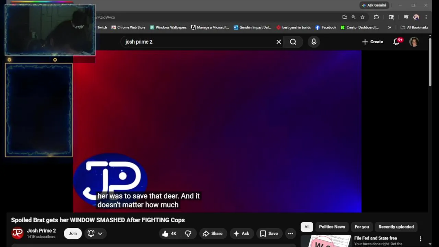Open the media controls music icon

[406, 17]
